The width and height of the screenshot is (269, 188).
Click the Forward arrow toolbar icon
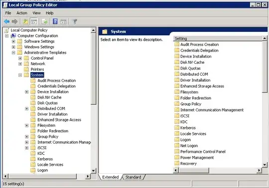pos(14,21)
